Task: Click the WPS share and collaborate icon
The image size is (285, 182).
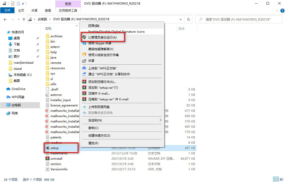Action: coord(84,74)
